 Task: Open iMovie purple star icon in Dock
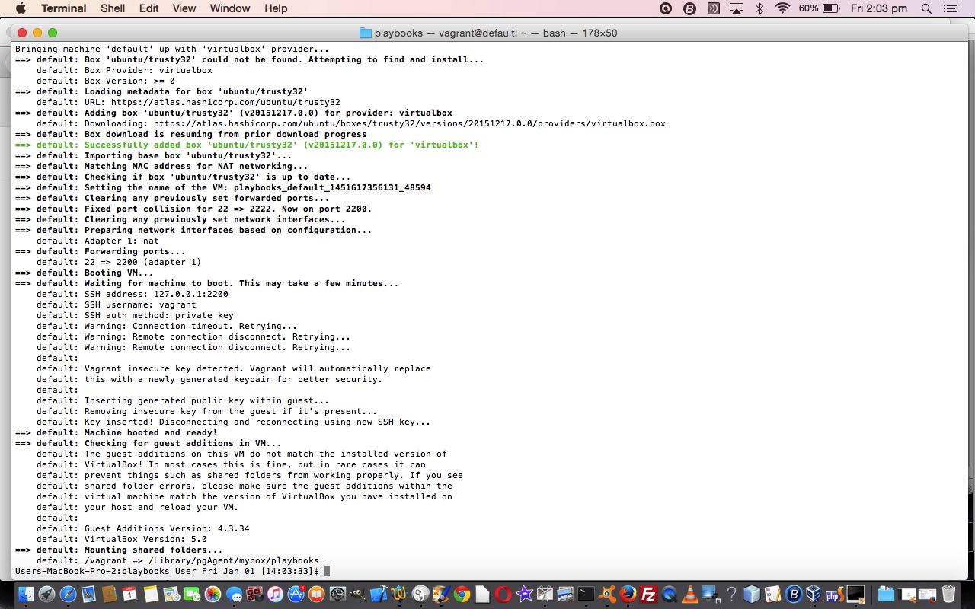coord(524,595)
